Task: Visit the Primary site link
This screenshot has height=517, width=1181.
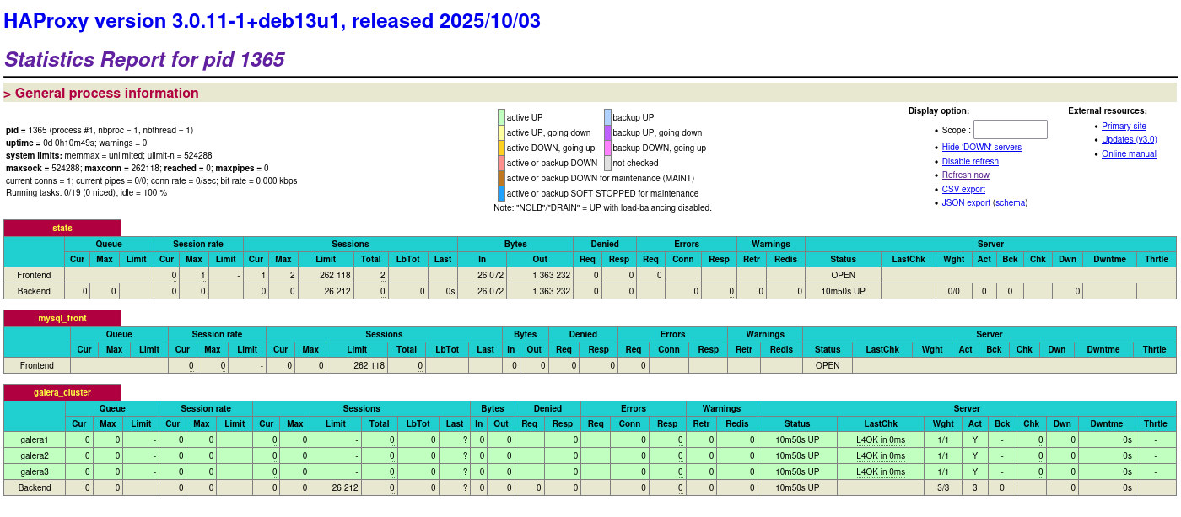Action: (x=1124, y=126)
